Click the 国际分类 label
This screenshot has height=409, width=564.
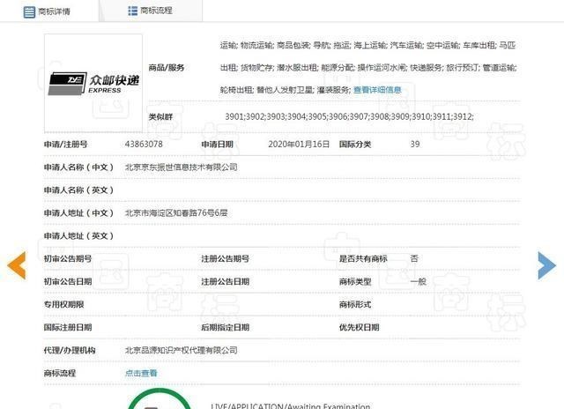pos(355,145)
